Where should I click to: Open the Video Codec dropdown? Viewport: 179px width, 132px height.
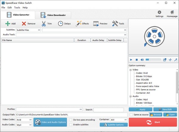pyautogui.click(x=24, y=120)
